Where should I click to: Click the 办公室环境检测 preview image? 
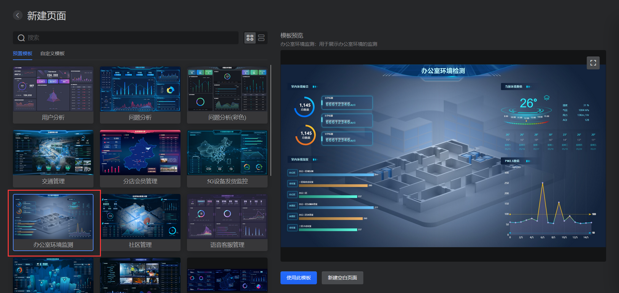click(443, 156)
